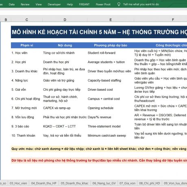Select column F header
The height and width of the screenshot is (187, 187).
[173, 20]
